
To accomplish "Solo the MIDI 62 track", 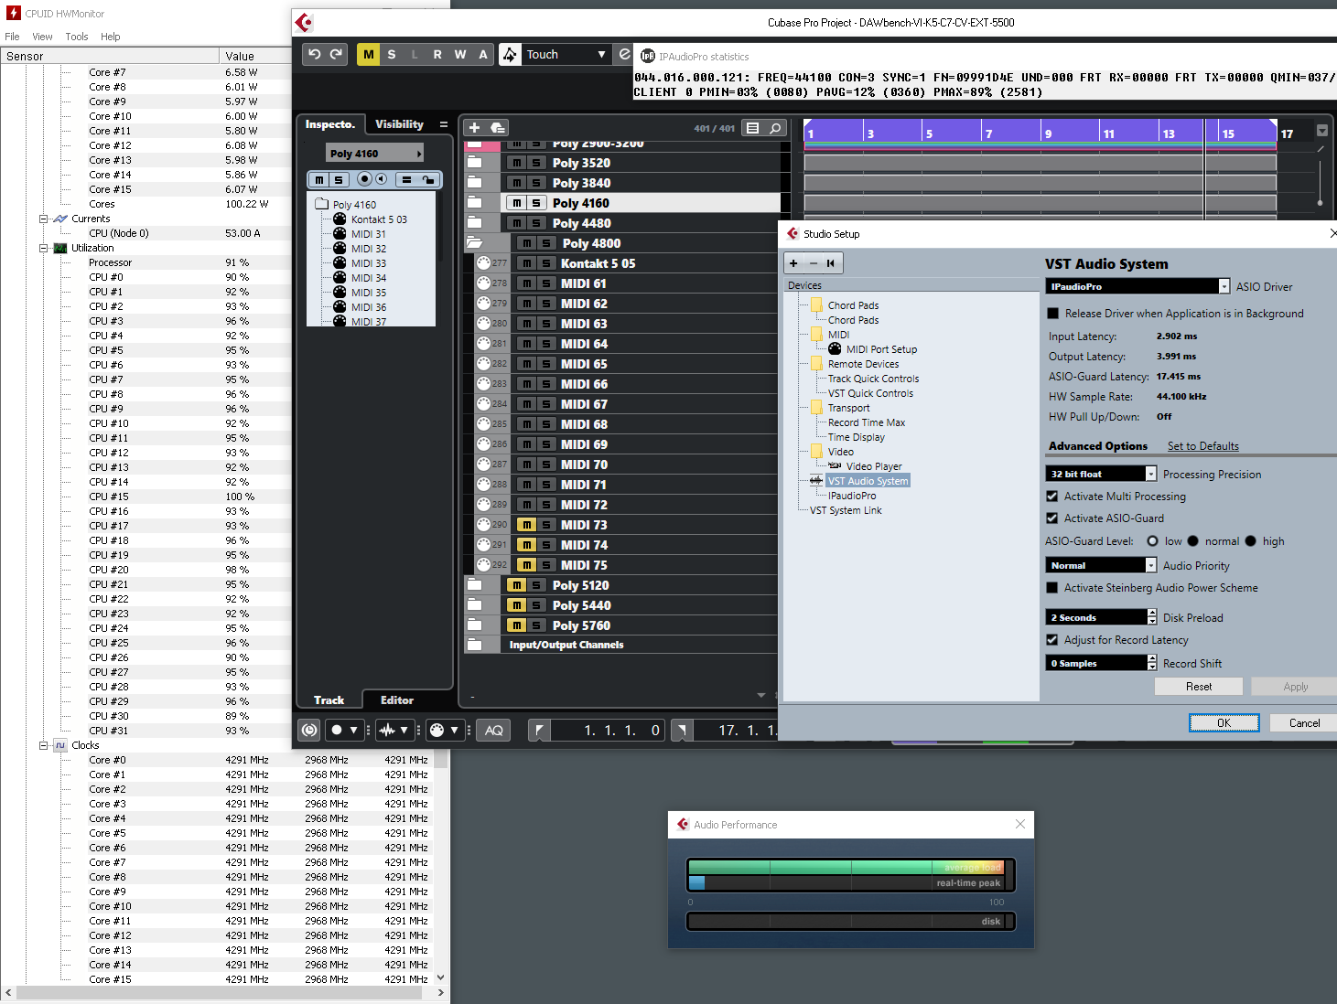I will click(x=545, y=304).
